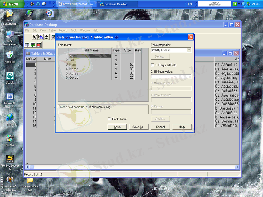Open Microsoft Office Word desktop icon
The image size is (263, 197).
[x=10, y=97]
